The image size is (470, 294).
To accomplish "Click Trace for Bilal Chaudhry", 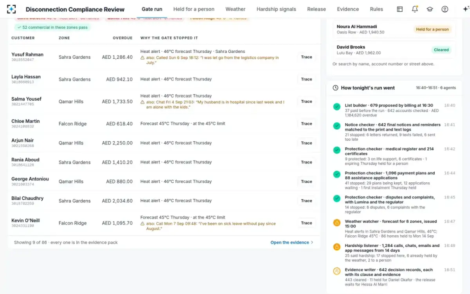I will [307, 201].
